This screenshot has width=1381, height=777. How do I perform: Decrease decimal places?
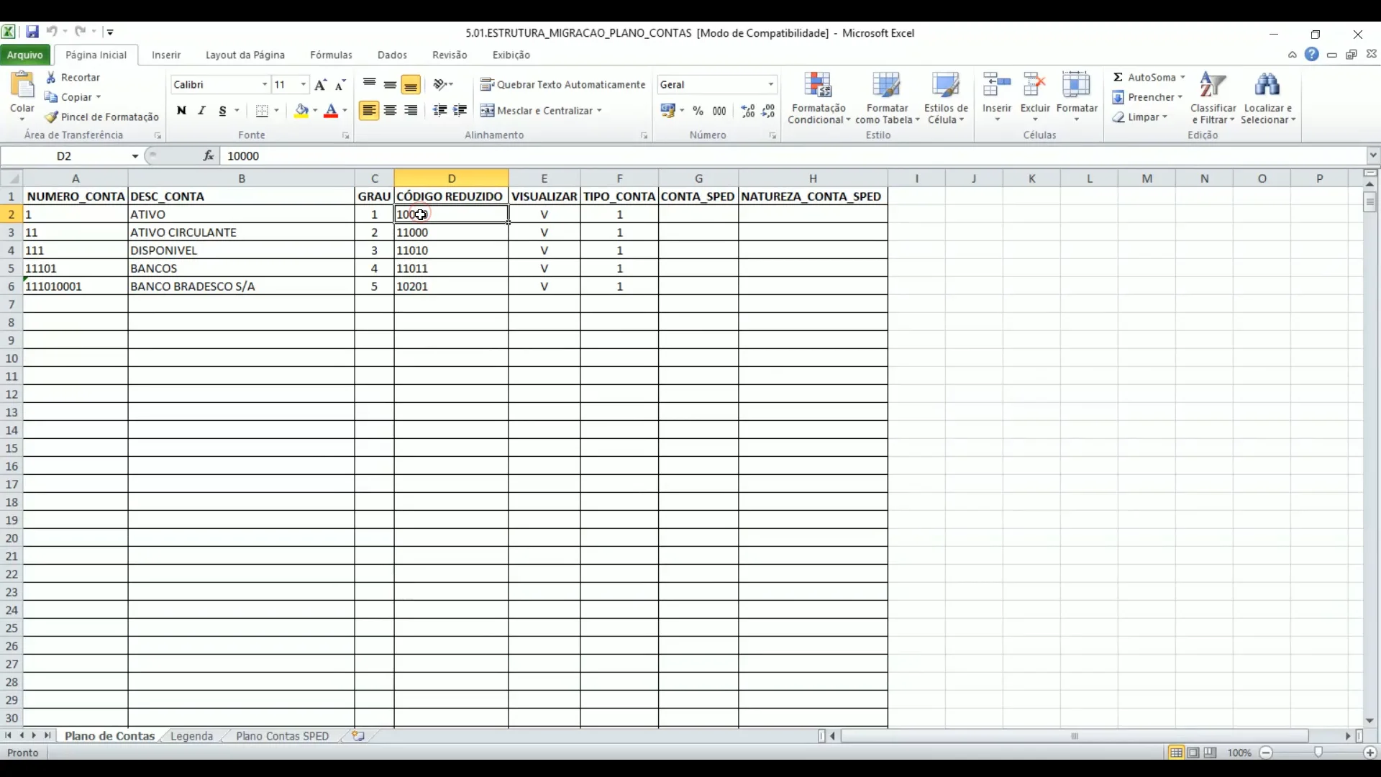coord(769,111)
